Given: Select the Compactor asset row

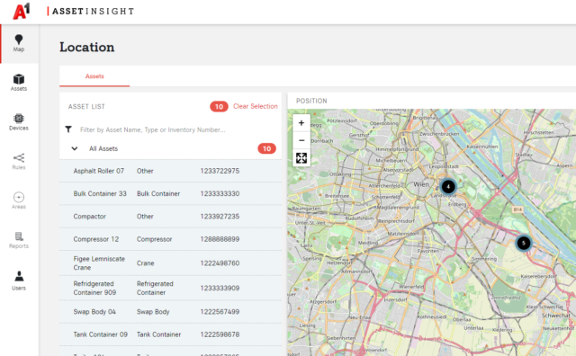Looking at the screenshot, I should click(x=170, y=216).
